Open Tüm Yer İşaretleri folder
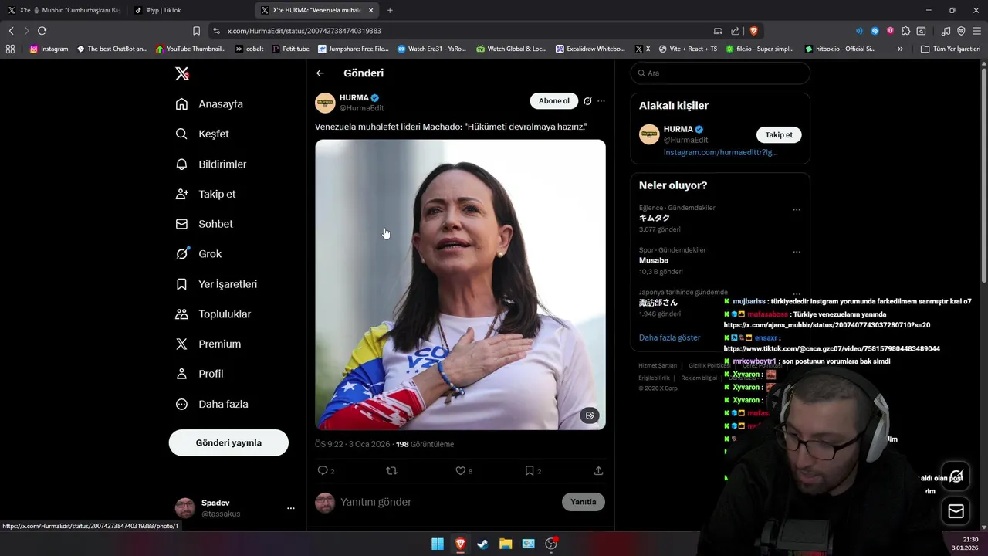 (950, 49)
